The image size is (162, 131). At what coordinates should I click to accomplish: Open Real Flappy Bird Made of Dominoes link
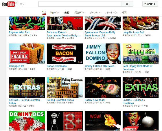coord(137,68)
